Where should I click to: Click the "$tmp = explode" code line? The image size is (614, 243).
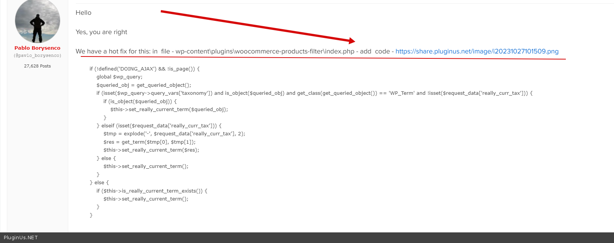(x=174, y=134)
